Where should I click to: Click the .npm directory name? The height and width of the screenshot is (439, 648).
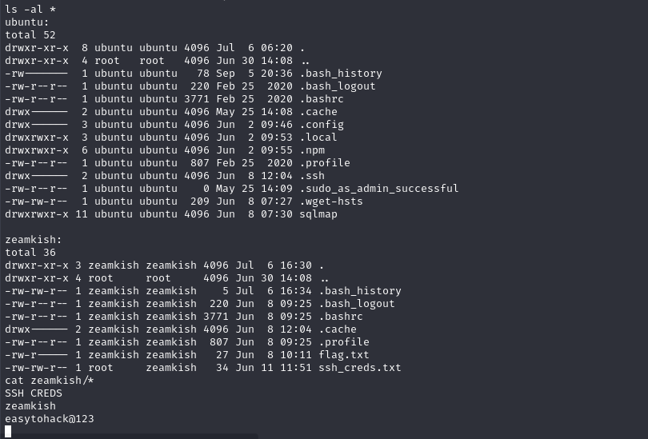tap(312, 150)
